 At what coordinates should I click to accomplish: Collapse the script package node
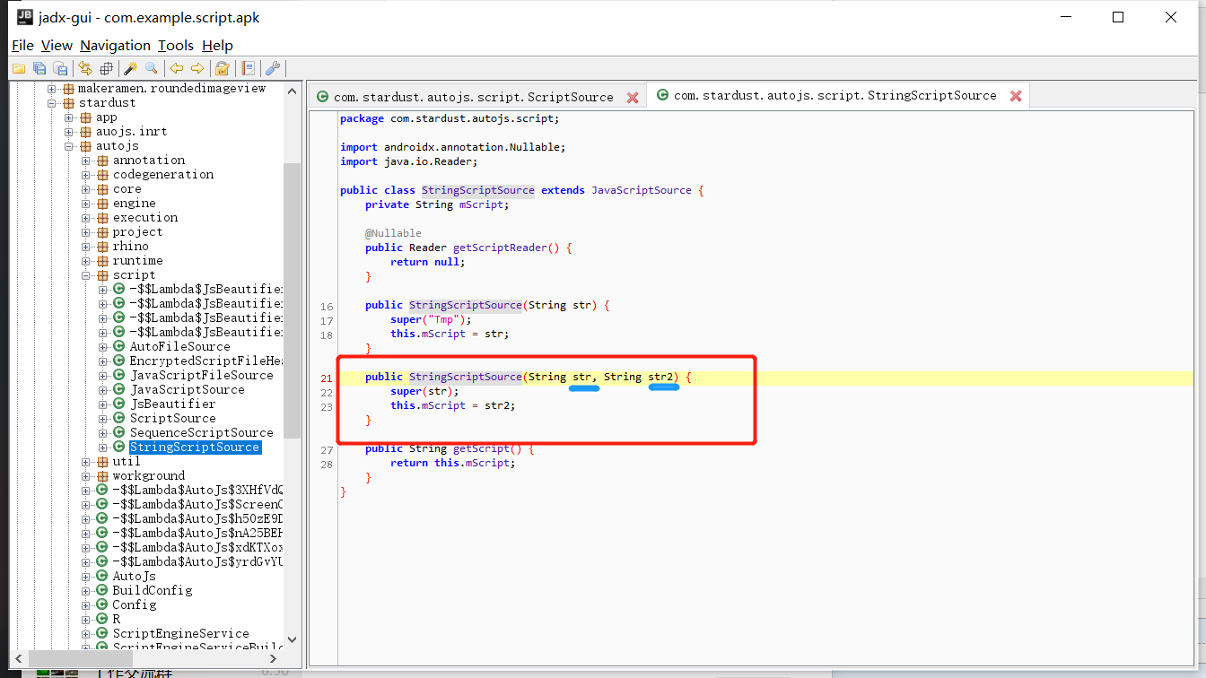[86, 275]
